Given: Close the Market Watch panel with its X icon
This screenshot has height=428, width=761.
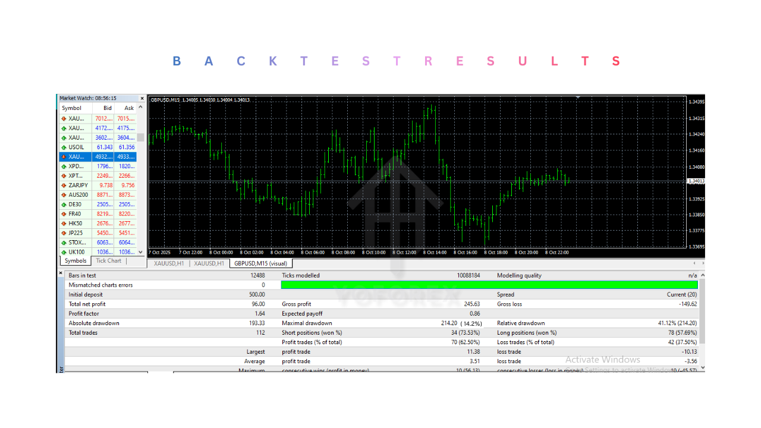Looking at the screenshot, I should [x=141, y=98].
